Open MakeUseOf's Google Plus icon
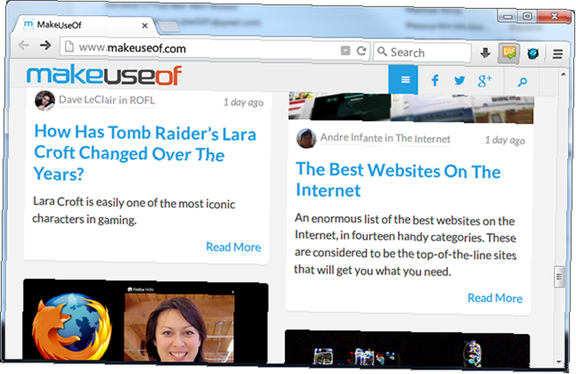576x374 pixels. 485,81
